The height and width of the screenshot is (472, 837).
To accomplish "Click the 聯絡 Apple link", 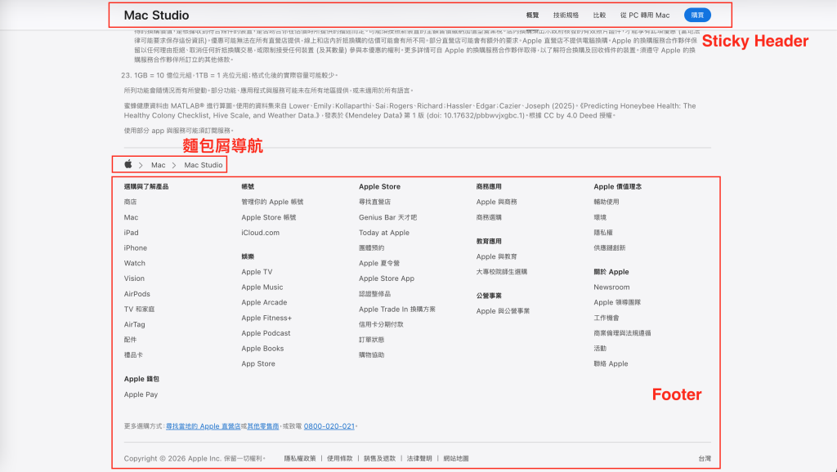I will [611, 363].
